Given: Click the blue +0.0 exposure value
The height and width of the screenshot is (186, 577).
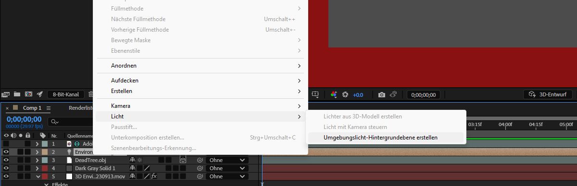Looking at the screenshot, I should (x=358, y=94).
